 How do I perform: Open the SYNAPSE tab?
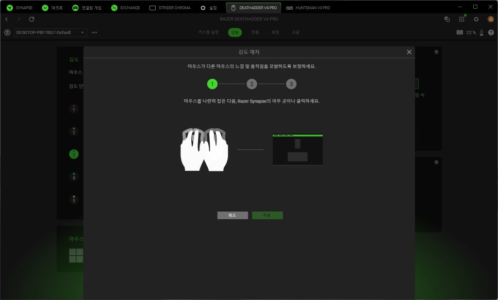coord(20,8)
